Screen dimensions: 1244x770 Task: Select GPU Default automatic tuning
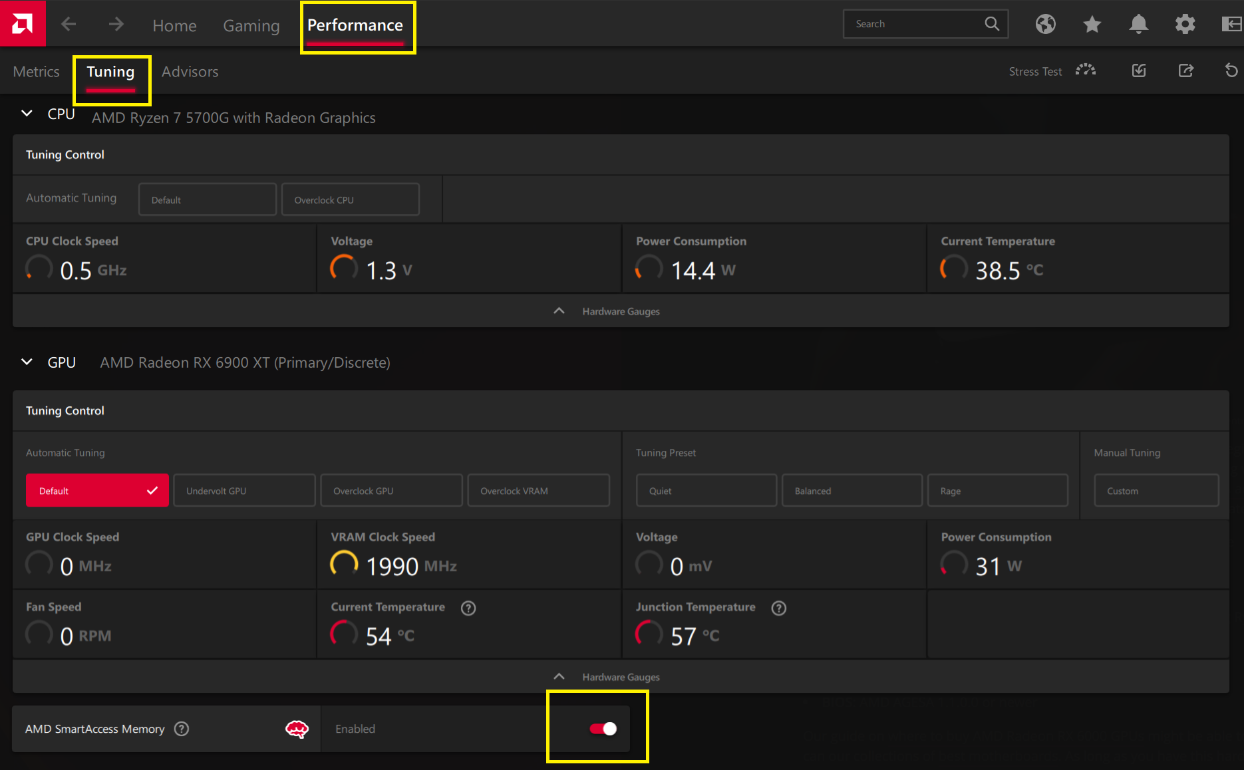click(97, 491)
